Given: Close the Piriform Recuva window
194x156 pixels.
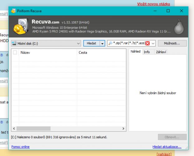Looking at the screenshot, I should coord(182,11).
